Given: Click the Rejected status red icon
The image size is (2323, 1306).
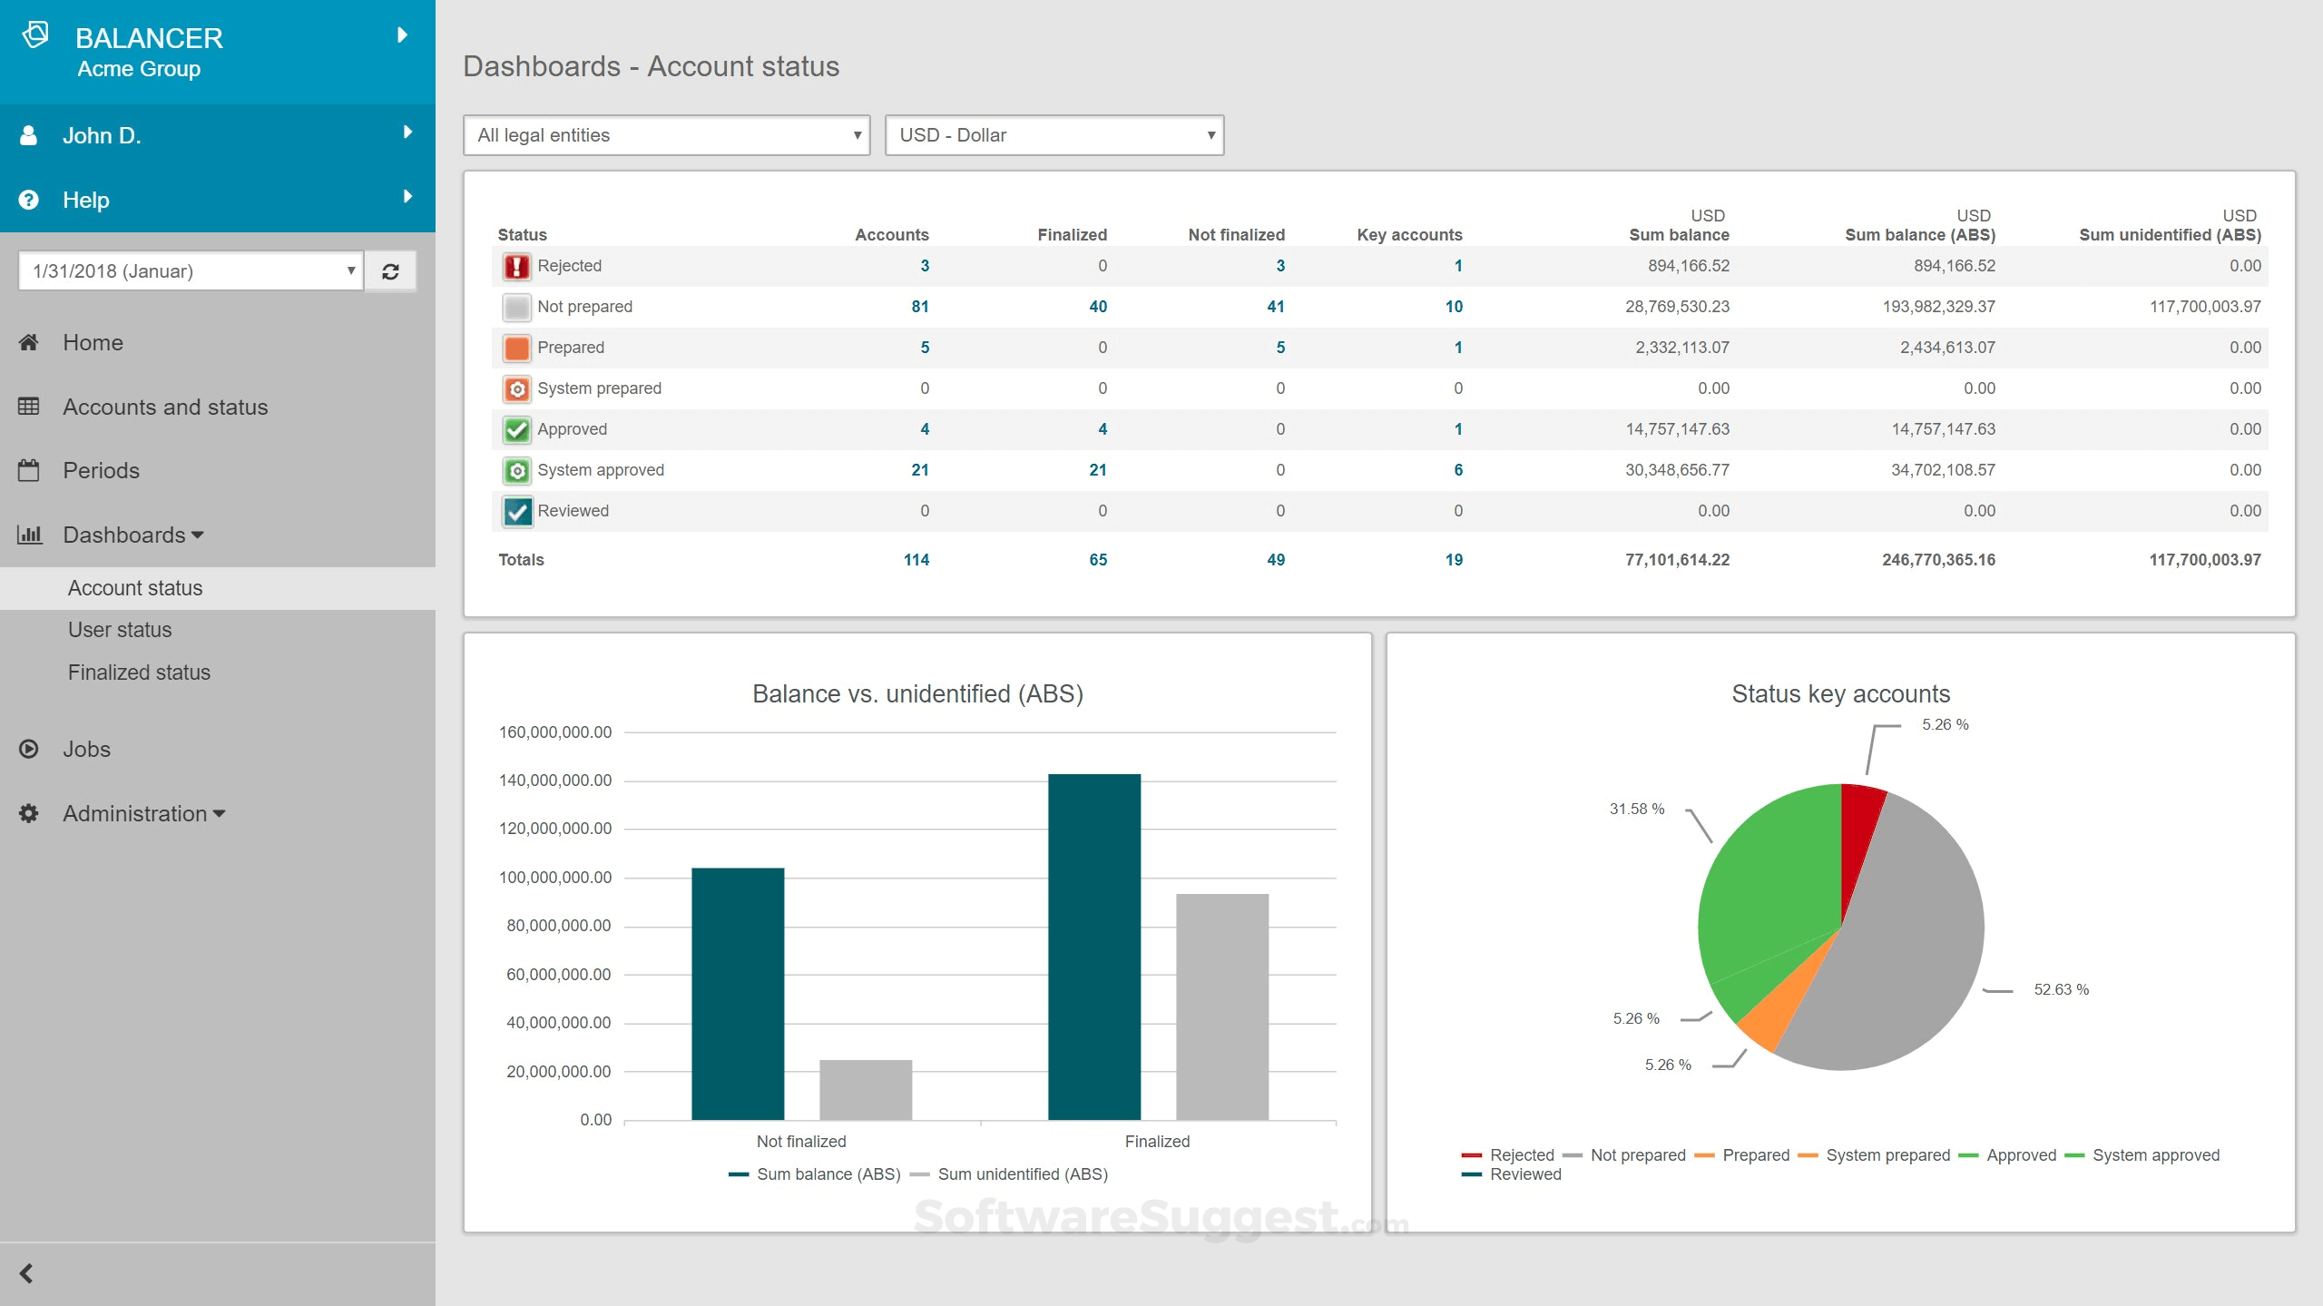Looking at the screenshot, I should click(x=517, y=265).
